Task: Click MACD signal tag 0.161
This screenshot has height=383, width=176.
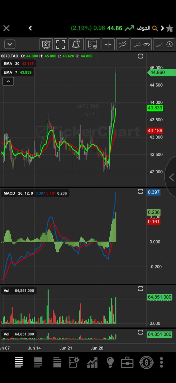Action: 154,222
